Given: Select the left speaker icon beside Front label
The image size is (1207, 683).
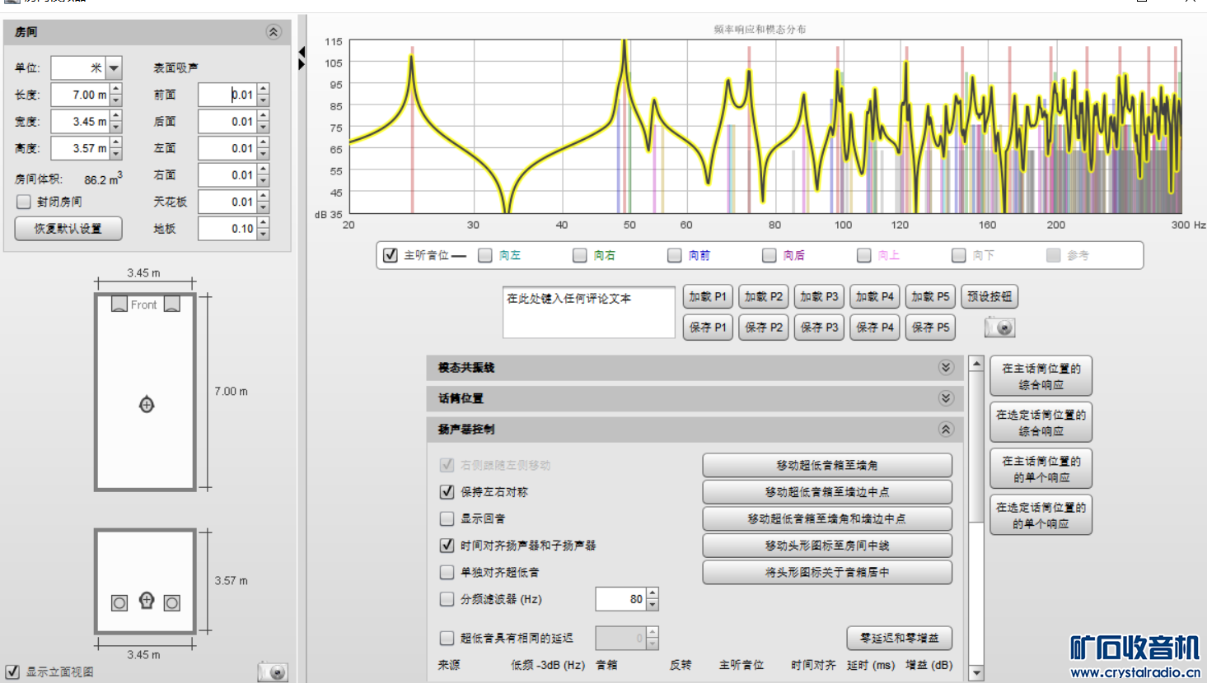Looking at the screenshot, I should point(119,304).
